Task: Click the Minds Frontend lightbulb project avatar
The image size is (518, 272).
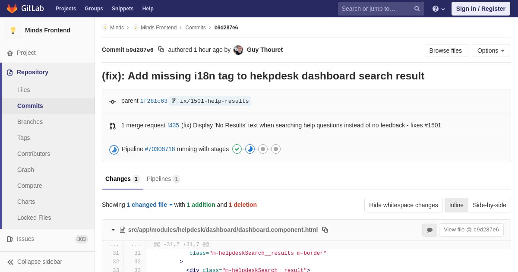Action: tap(13, 30)
